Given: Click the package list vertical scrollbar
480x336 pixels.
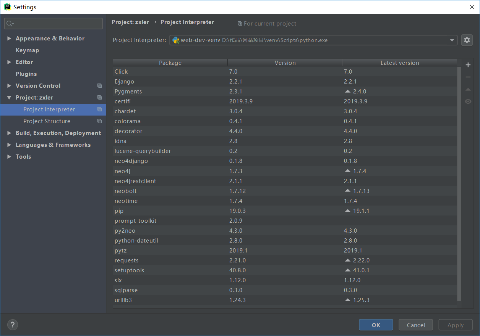Looking at the screenshot, I should (x=459, y=184).
